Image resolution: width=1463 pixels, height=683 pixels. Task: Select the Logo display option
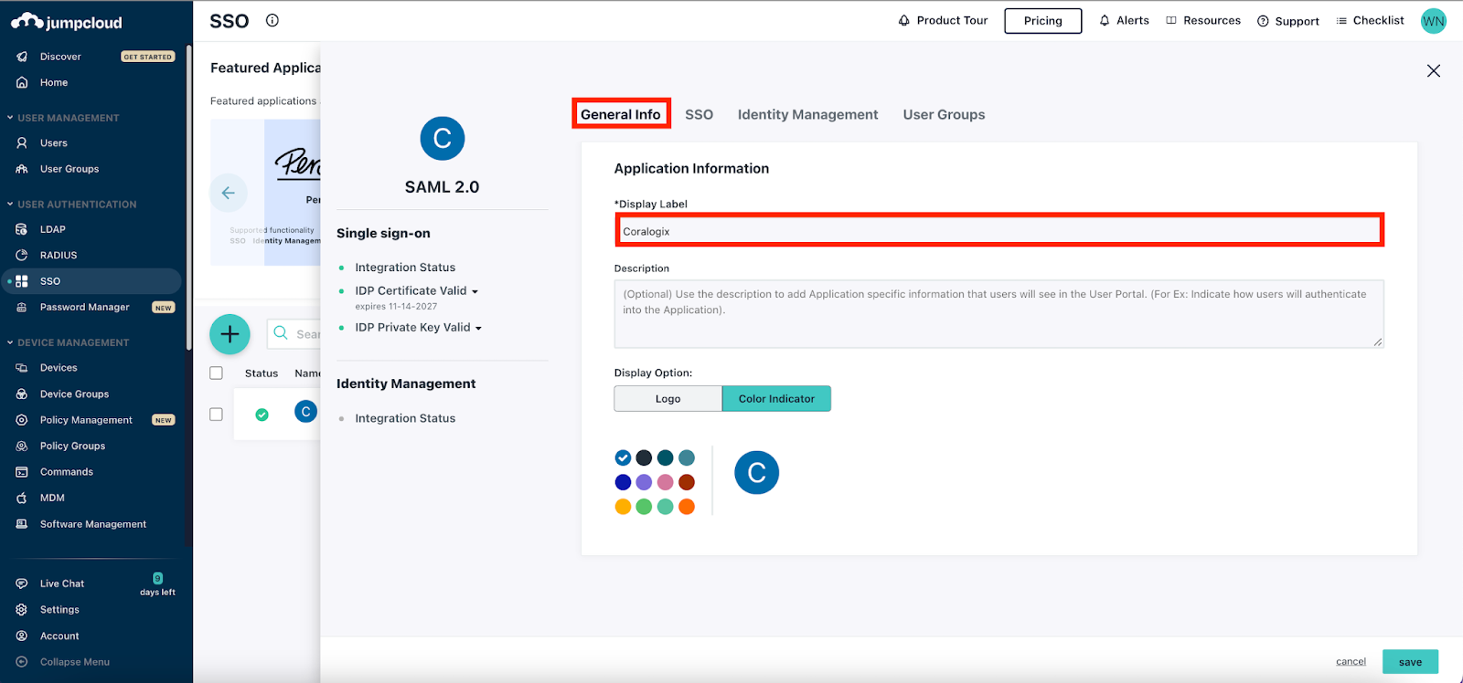(x=668, y=398)
